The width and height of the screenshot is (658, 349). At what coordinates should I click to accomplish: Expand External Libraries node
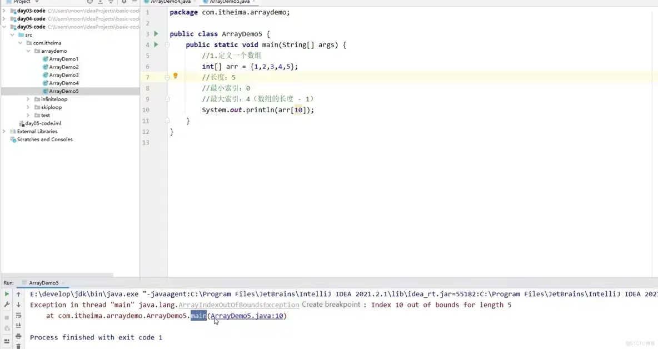point(4,131)
